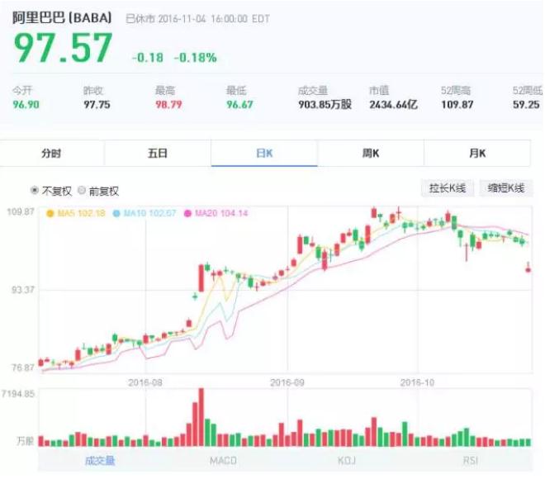Click the 2016-08 date axis label
This screenshot has height=479, width=545.
[x=145, y=382]
